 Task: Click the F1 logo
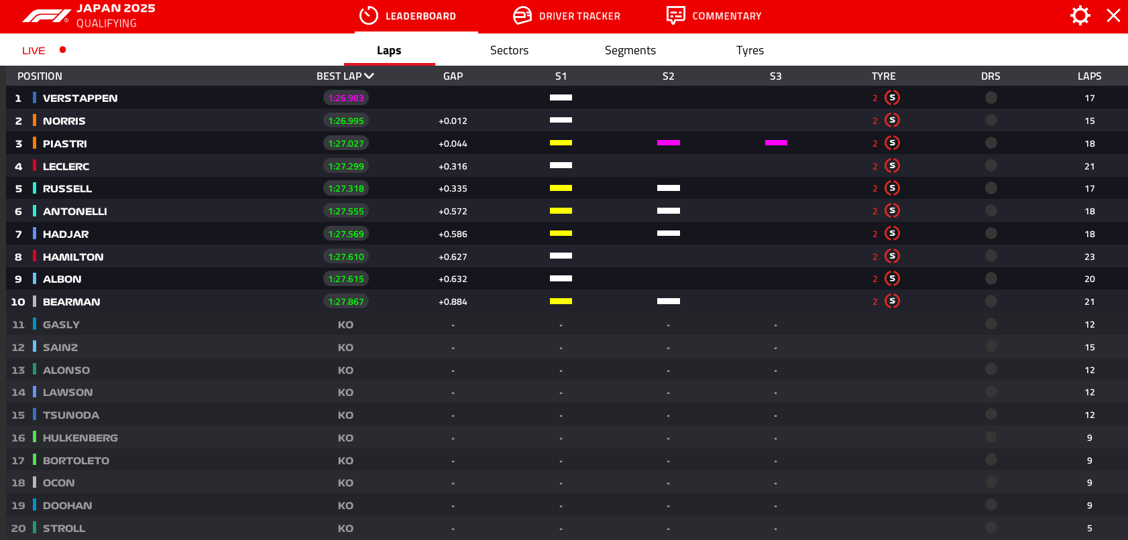(x=46, y=16)
